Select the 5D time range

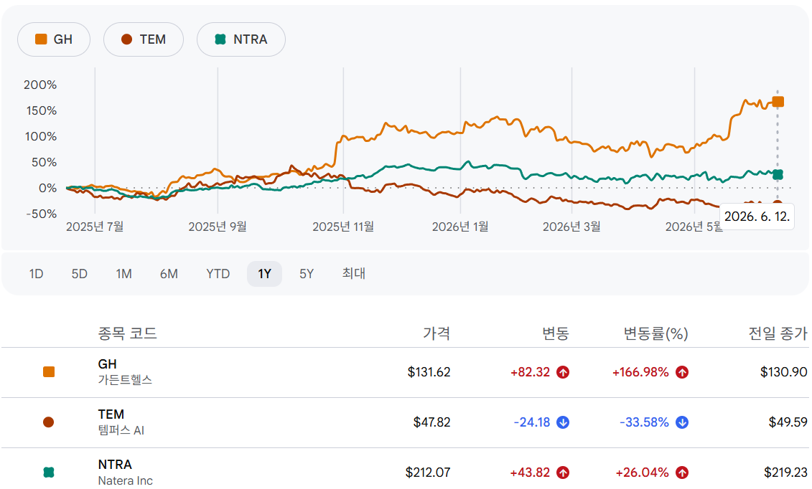tap(79, 273)
